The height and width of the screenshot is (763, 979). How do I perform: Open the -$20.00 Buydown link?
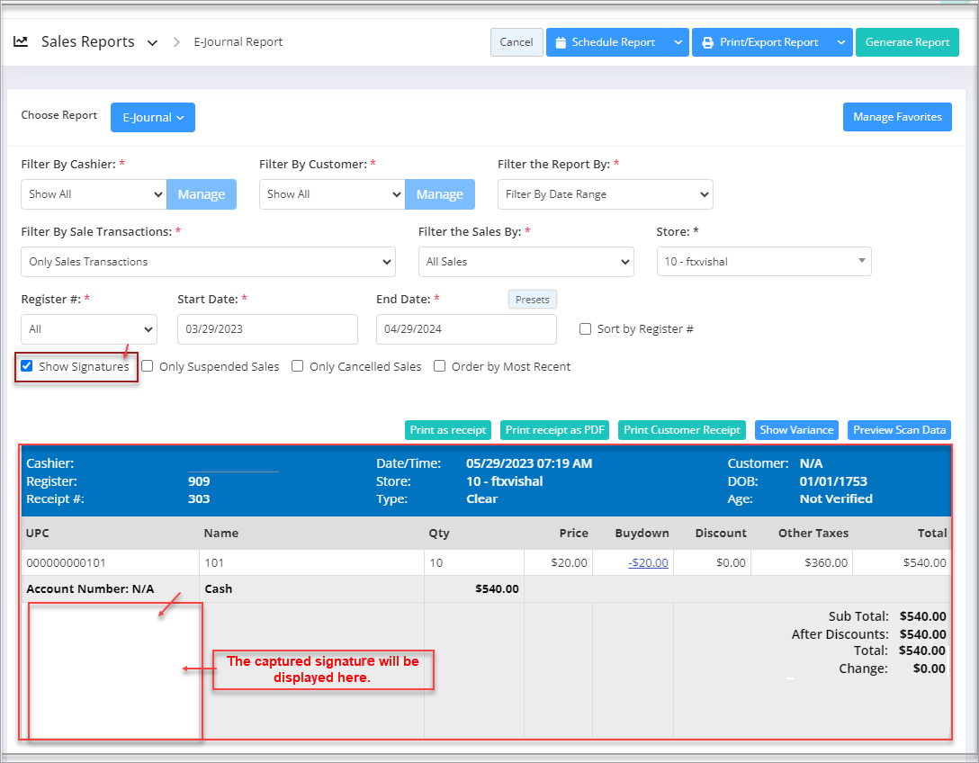[x=648, y=562]
